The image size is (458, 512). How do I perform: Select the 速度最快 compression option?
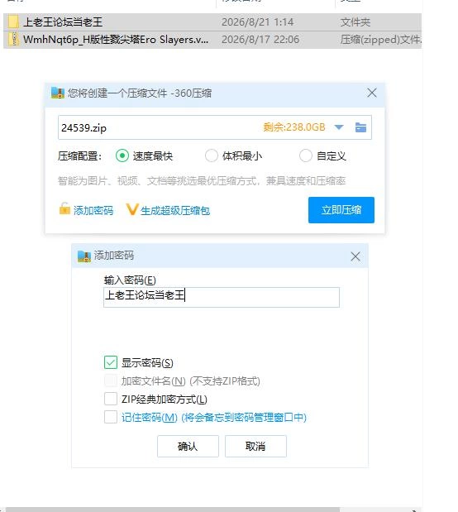click(122, 156)
